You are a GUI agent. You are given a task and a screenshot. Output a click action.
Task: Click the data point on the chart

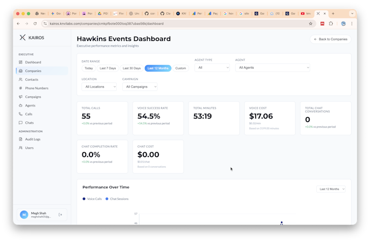click(x=282, y=223)
